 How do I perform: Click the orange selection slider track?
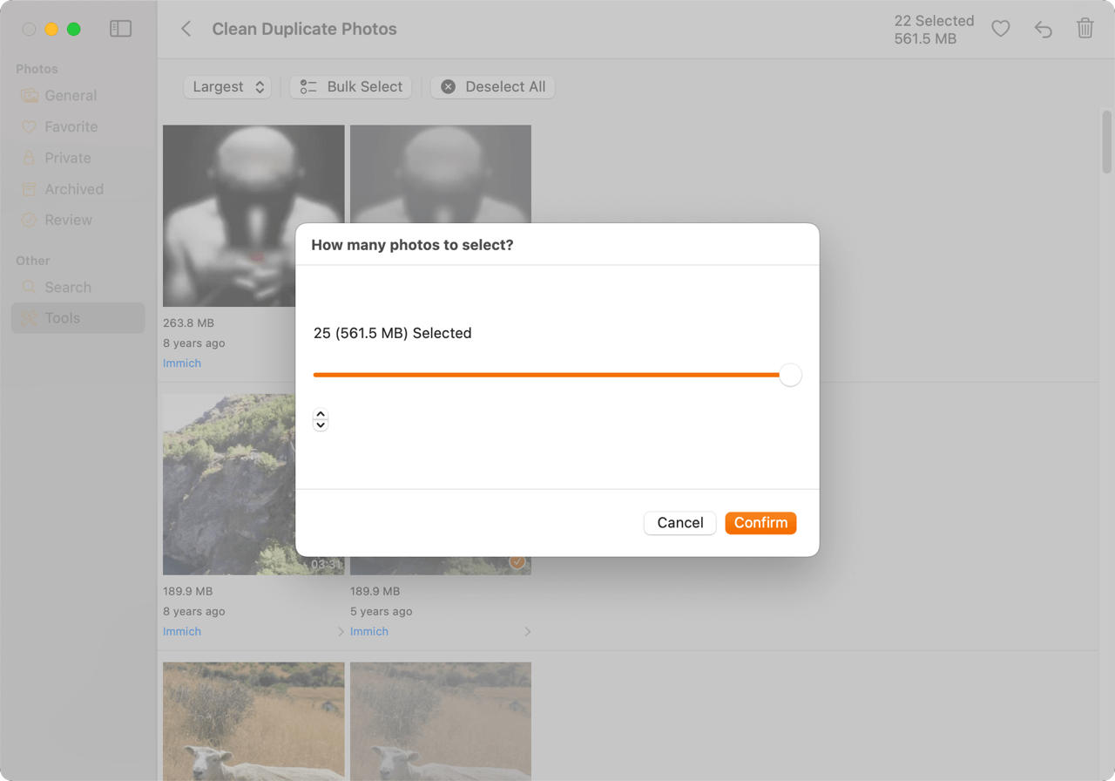549,375
